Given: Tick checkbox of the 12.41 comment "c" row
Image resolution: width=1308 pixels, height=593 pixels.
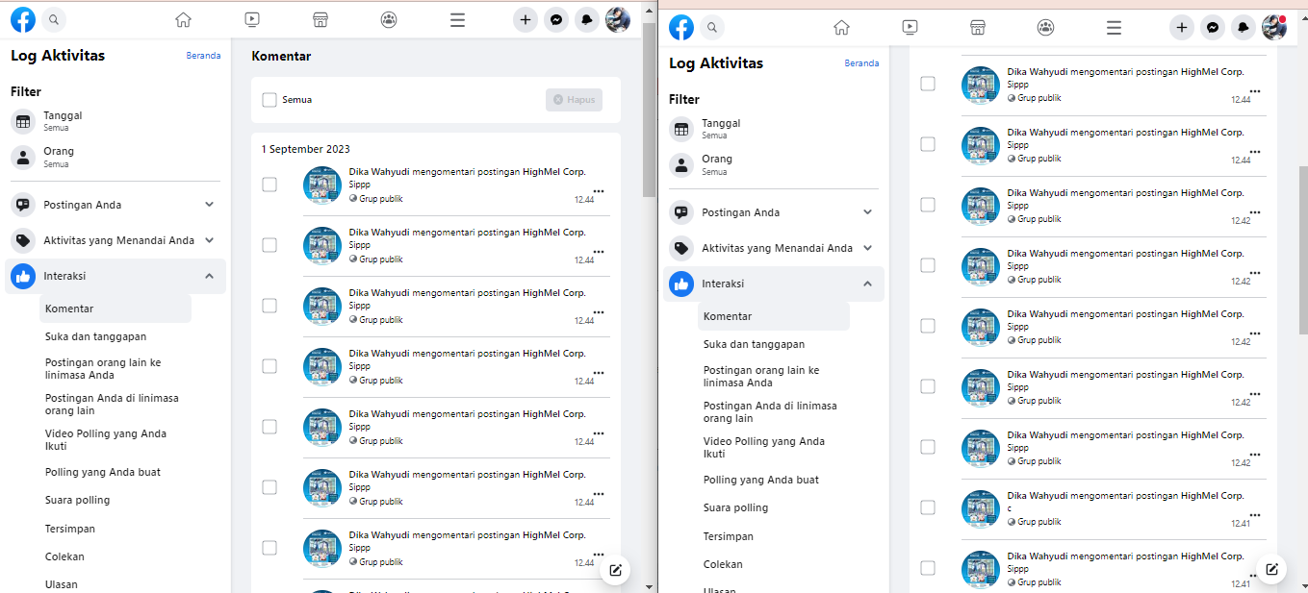Looking at the screenshot, I should point(928,507).
